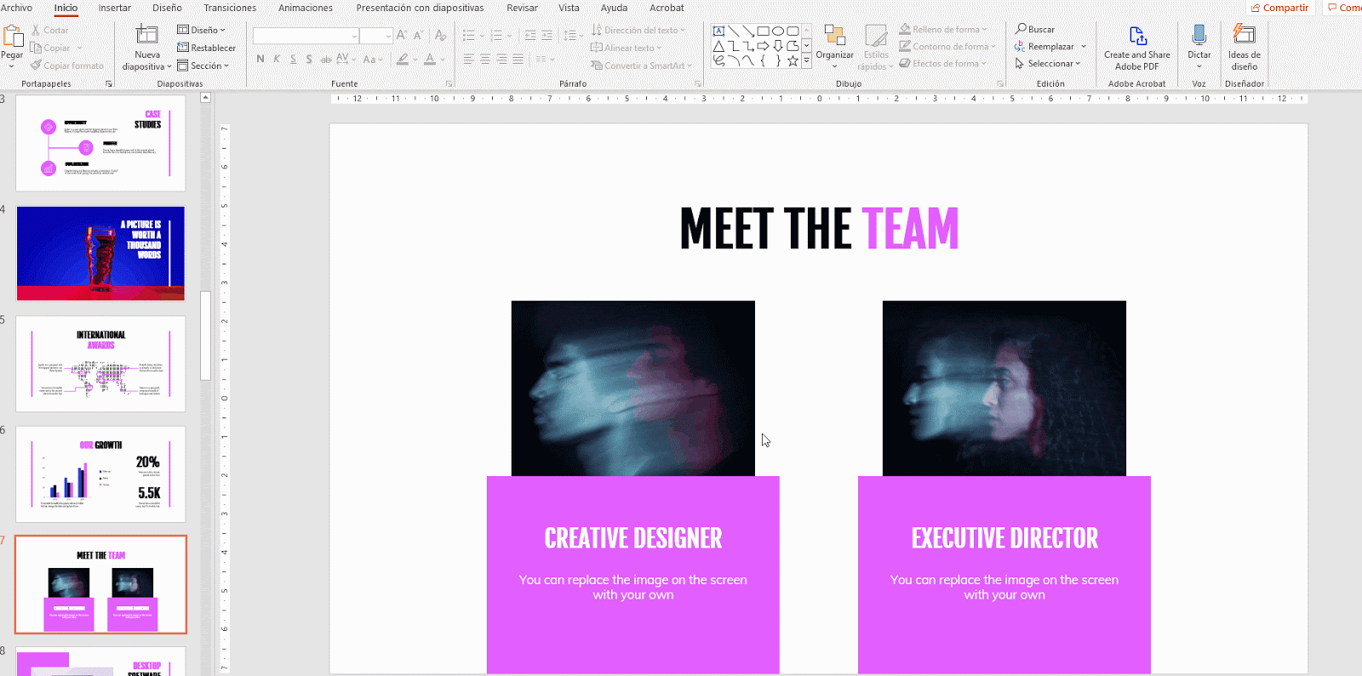Toggle strikethrough with the ab button
The image size is (1362, 676).
pos(325,59)
